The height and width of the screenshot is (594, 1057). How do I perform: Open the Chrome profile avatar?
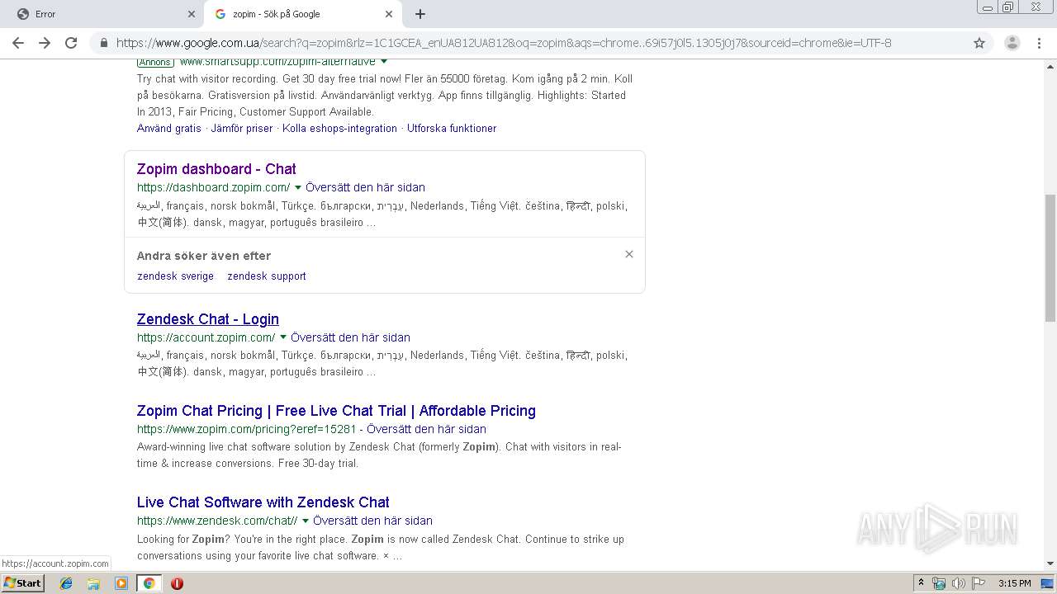(x=1012, y=43)
